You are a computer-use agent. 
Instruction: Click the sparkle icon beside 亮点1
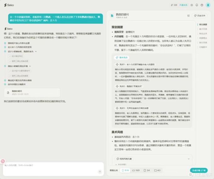(x=117, y=64)
